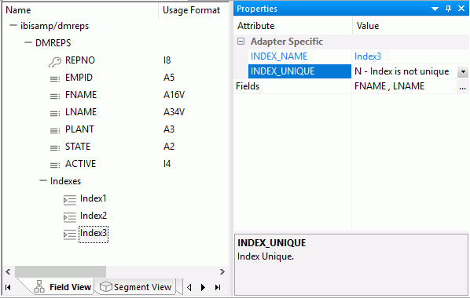Select the REPNO key field icon
Image resolution: width=470 pixels, height=298 pixels.
click(55, 62)
